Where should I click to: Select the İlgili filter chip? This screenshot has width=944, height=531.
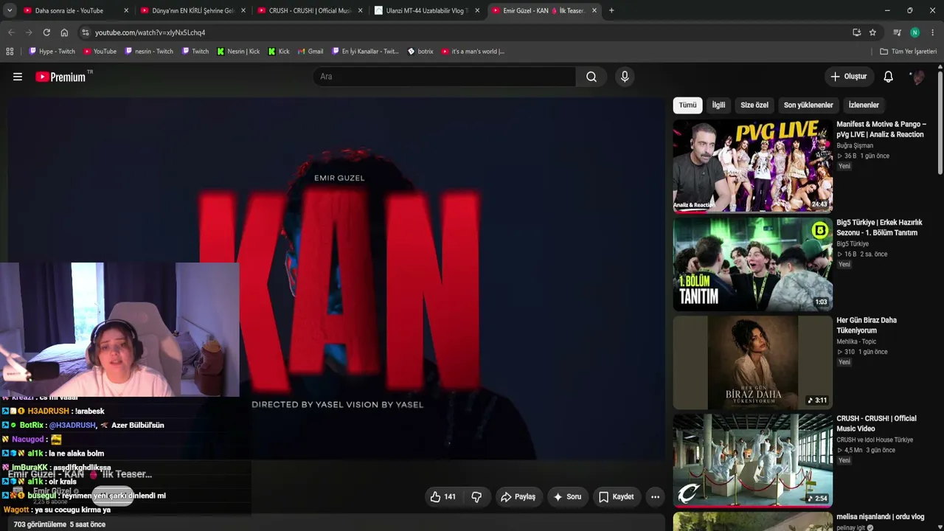pyautogui.click(x=718, y=105)
